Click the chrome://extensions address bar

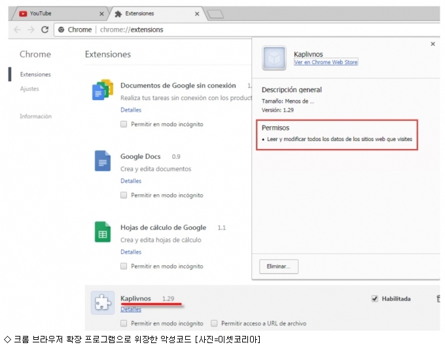click(x=247, y=29)
